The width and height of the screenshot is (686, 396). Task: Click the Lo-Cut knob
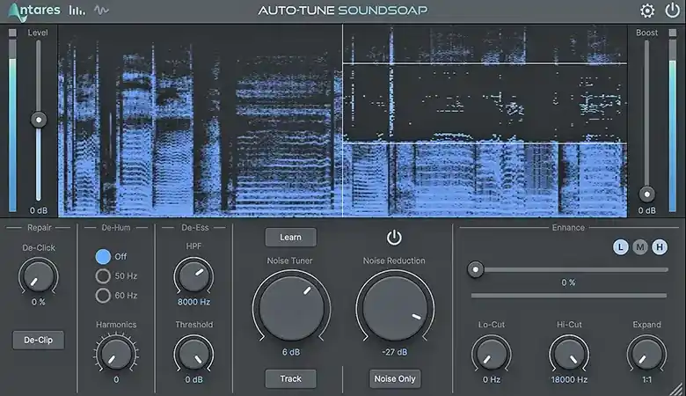pos(492,354)
